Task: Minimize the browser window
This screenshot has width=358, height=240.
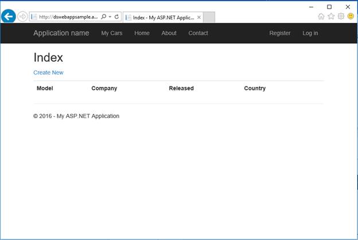Action: (x=311, y=7)
